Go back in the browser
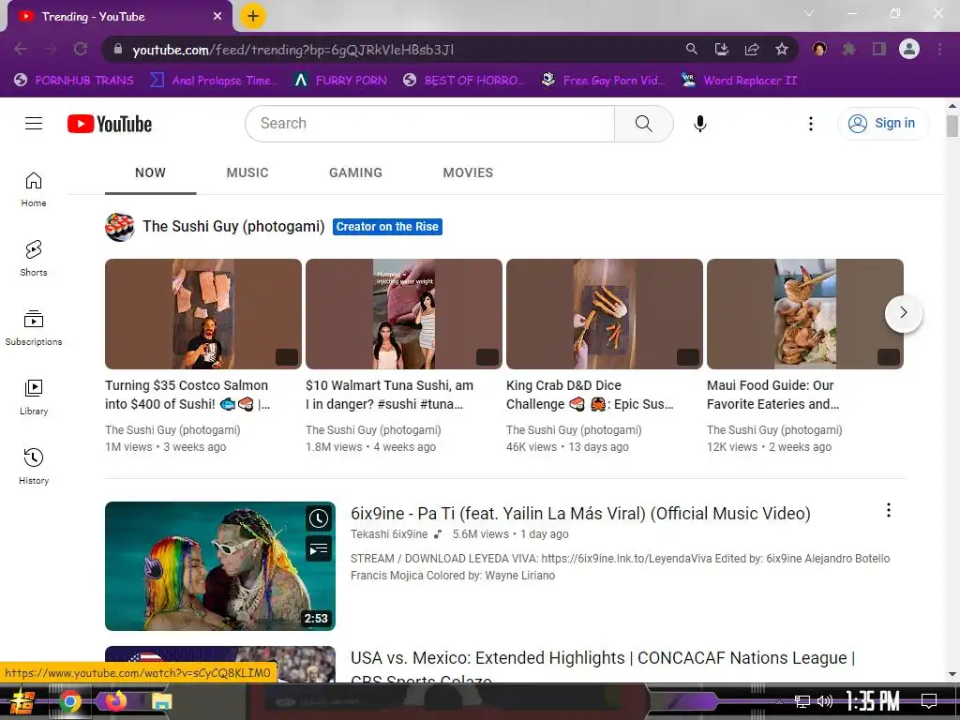Screen dimensions: 960x720 click(21, 49)
